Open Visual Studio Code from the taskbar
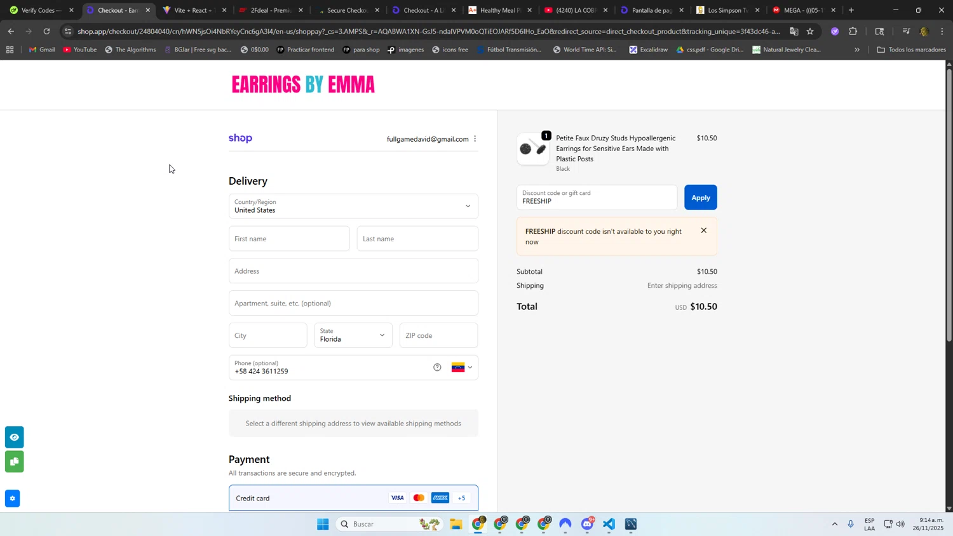Image resolution: width=953 pixels, height=536 pixels. (x=609, y=524)
